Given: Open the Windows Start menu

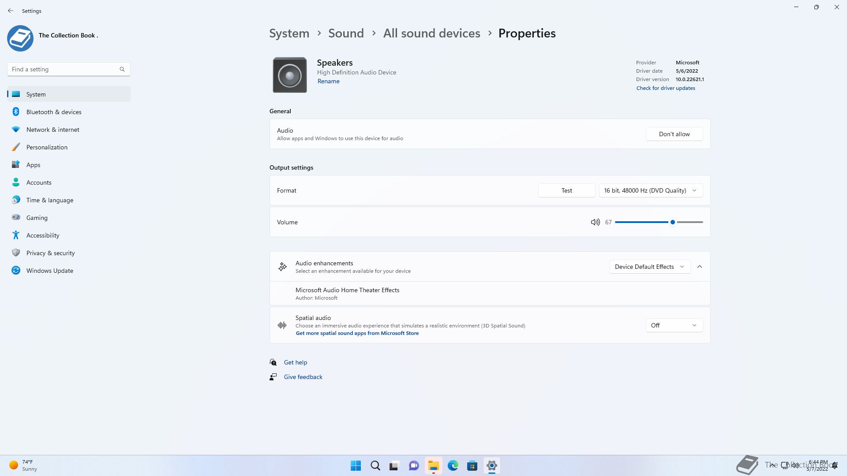Looking at the screenshot, I should pyautogui.click(x=356, y=465).
